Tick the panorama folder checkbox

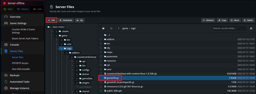[101, 57]
